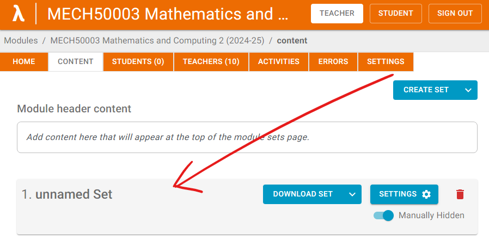Open the Teachers (10) tab
Viewport: 489px width, 241px height.
(211, 61)
